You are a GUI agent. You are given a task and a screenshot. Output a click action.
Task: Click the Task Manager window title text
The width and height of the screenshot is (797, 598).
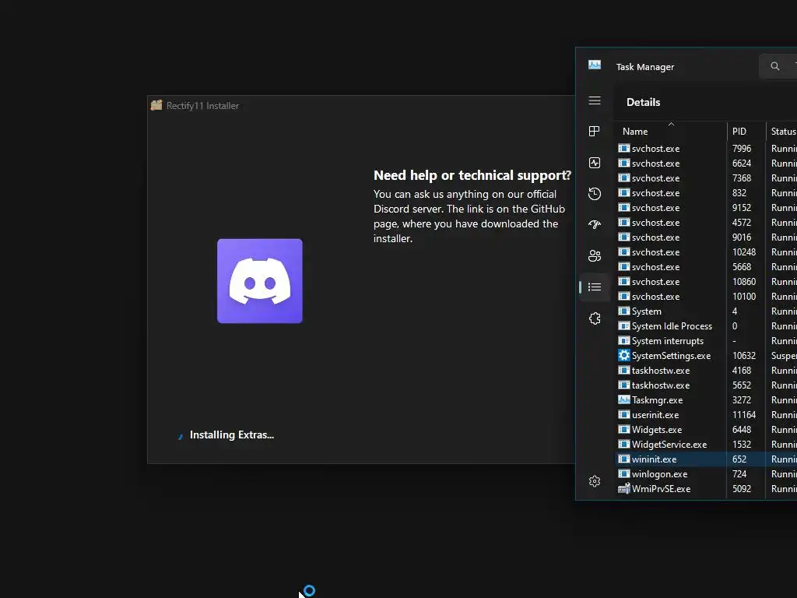[x=645, y=67]
